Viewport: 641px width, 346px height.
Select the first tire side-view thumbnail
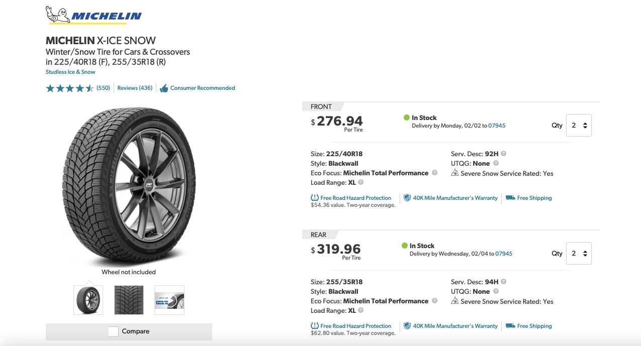coord(88,299)
